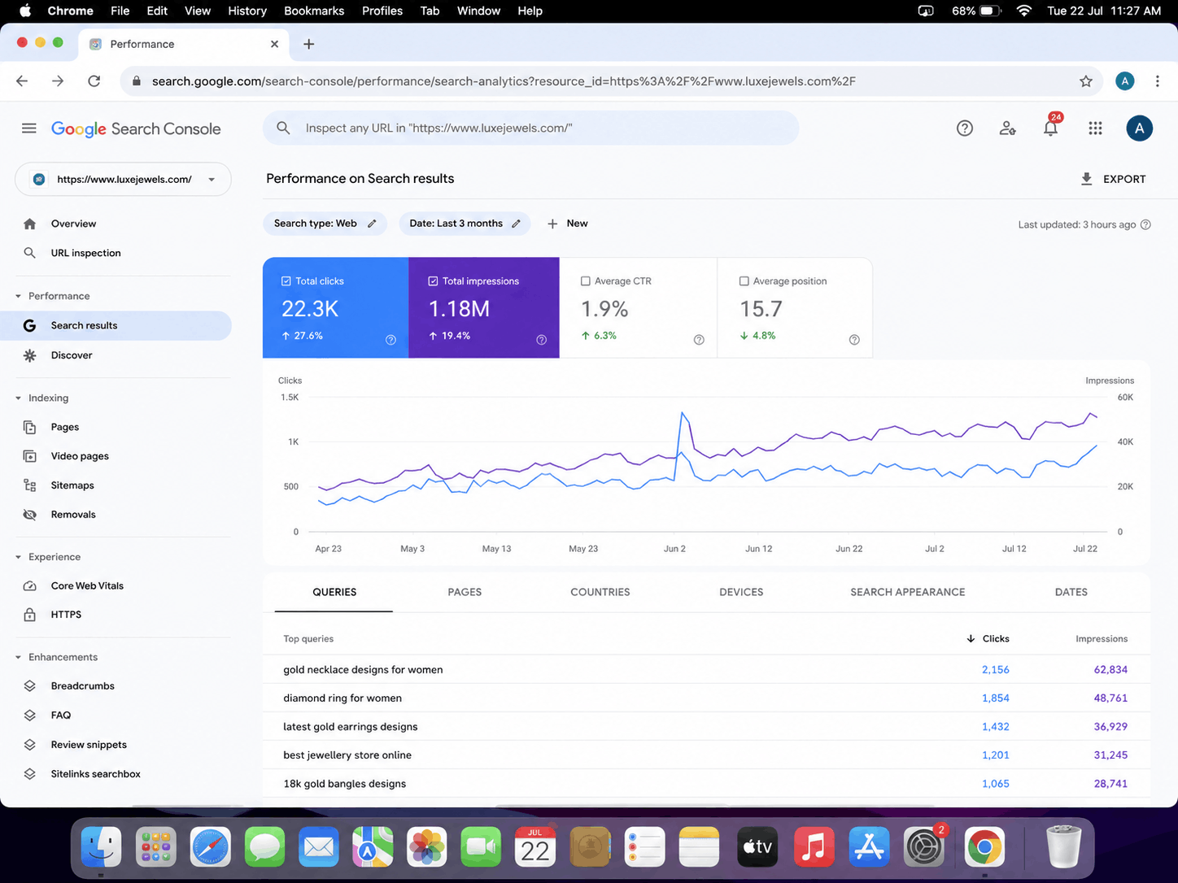Select query "diamond ring for women"

[x=342, y=698]
